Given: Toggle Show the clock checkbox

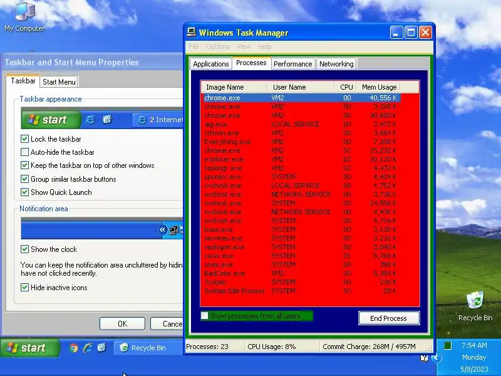Looking at the screenshot, I should click(x=24, y=249).
